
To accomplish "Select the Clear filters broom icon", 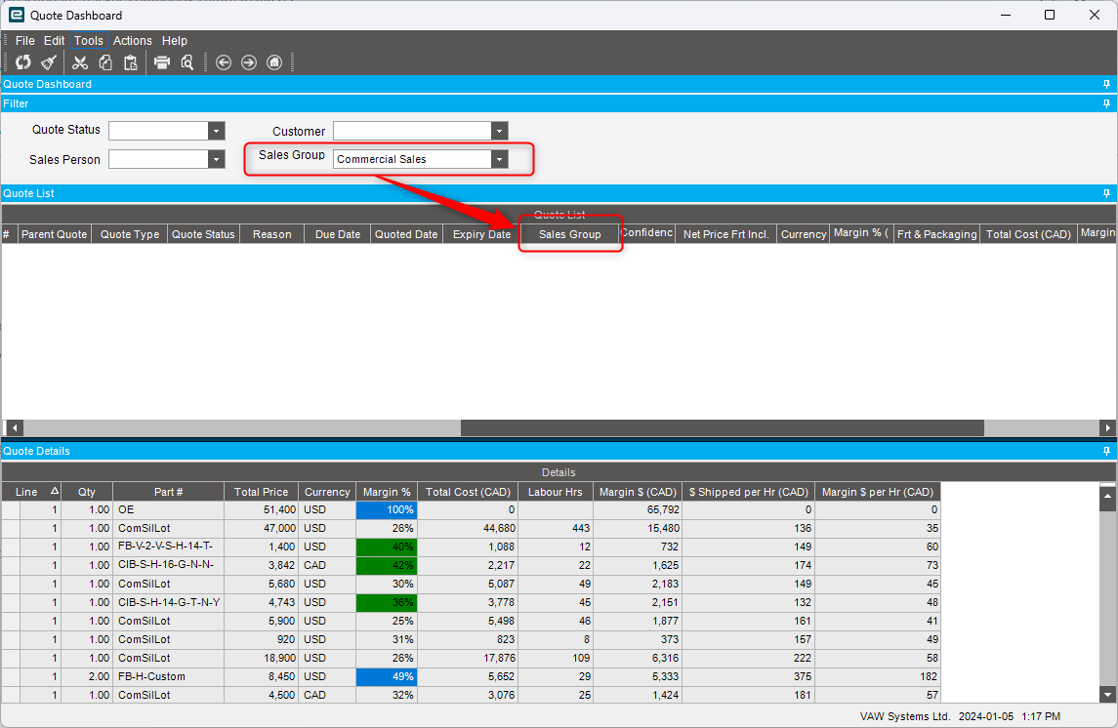I will click(x=48, y=62).
